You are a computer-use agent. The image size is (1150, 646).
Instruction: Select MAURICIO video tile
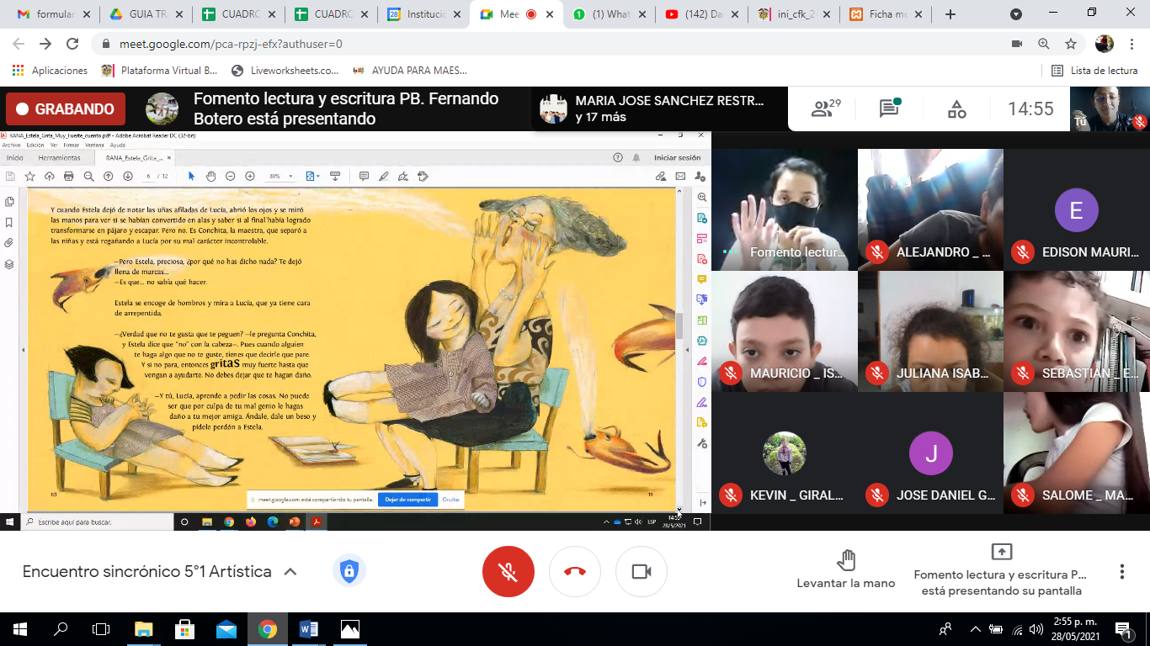[785, 331]
